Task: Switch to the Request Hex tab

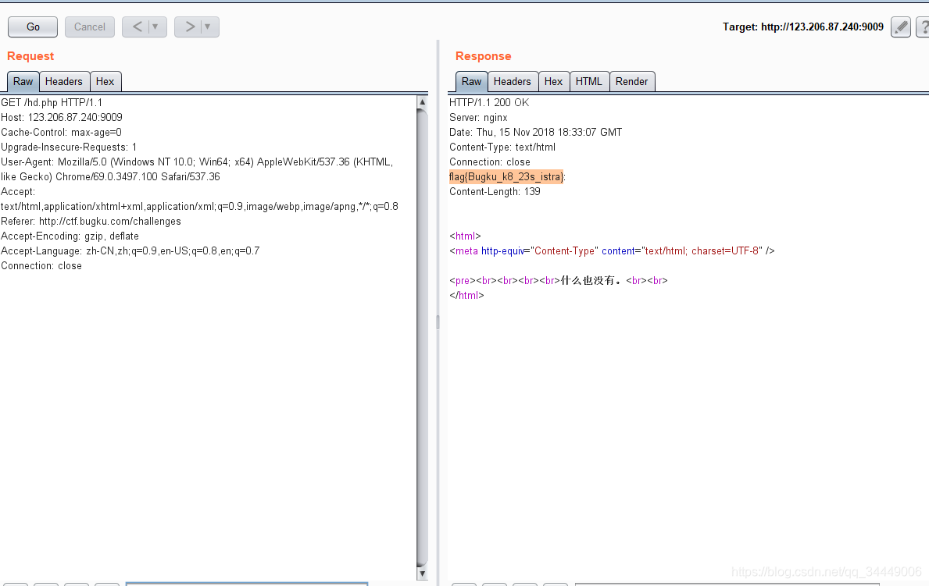Action: coord(105,82)
